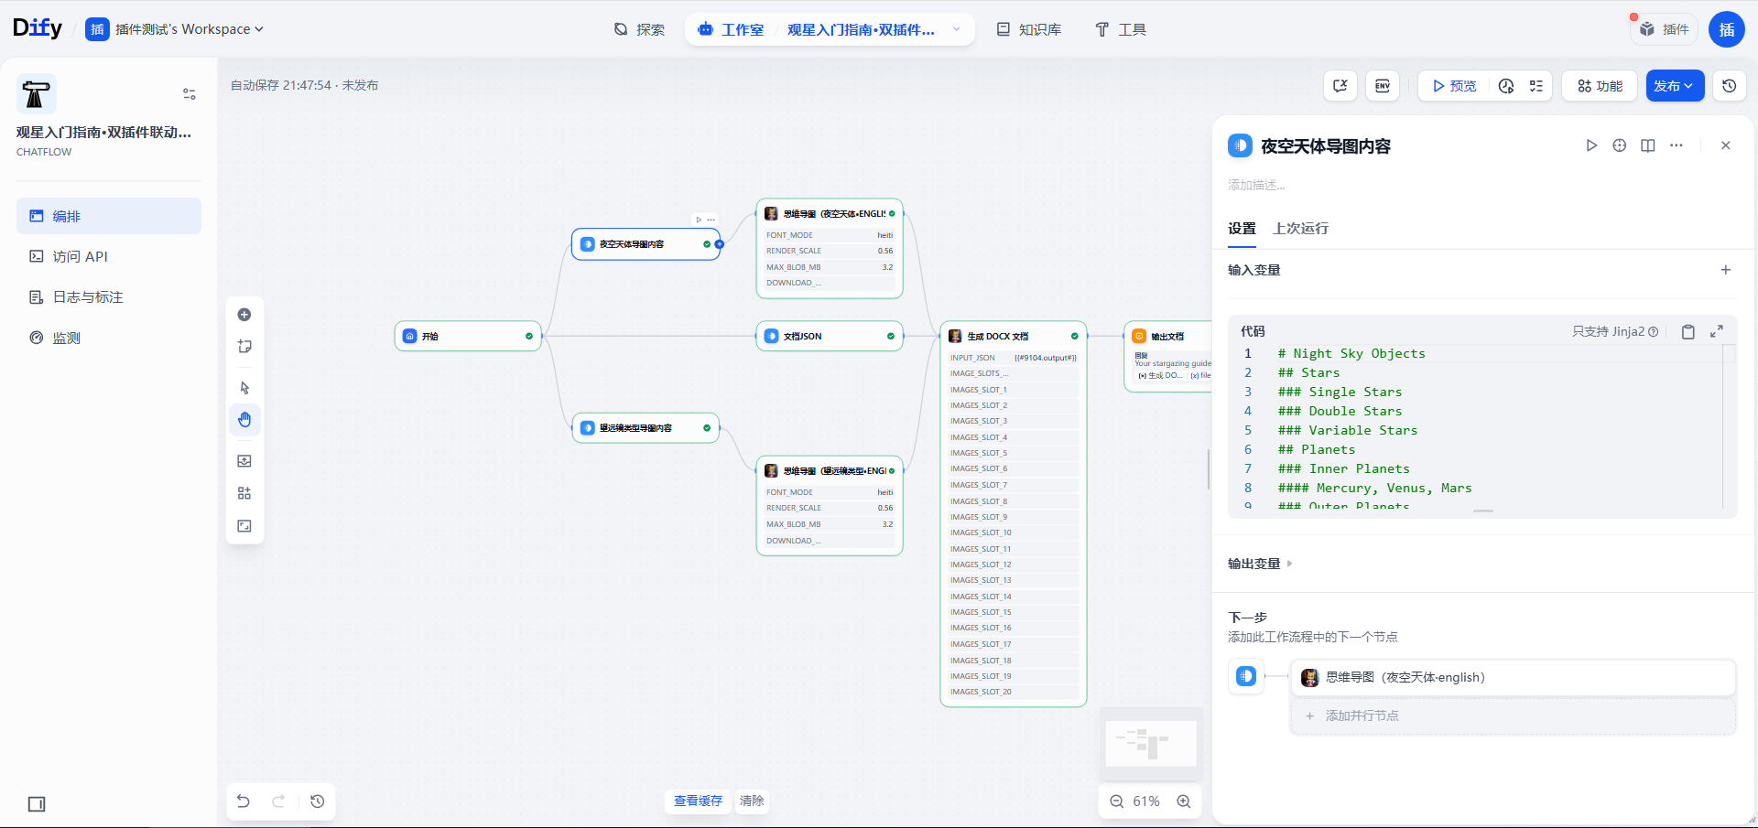Click 添加并行节点 add parallel node
Screen dimensions: 1758x828
coord(1513,715)
